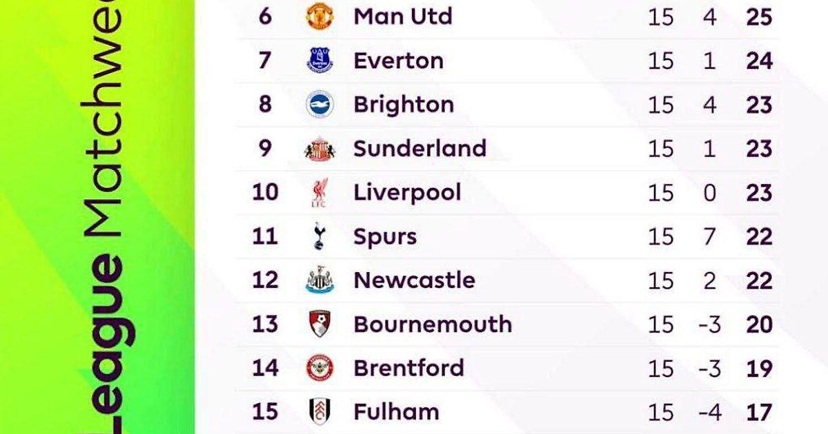This screenshot has height=434, width=828.
Task: Click the Everton club crest
Action: (x=319, y=61)
